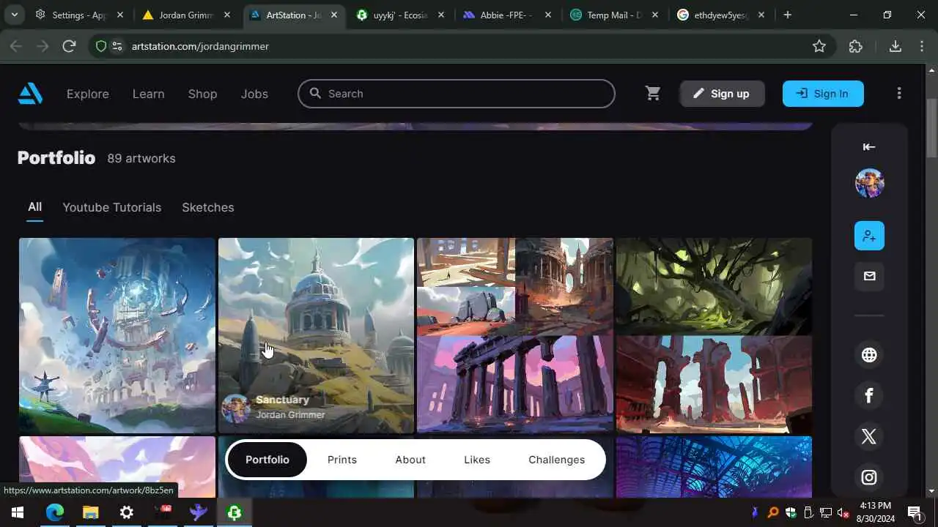
Task: Open File Explorer from taskbar
Action: pos(90,512)
